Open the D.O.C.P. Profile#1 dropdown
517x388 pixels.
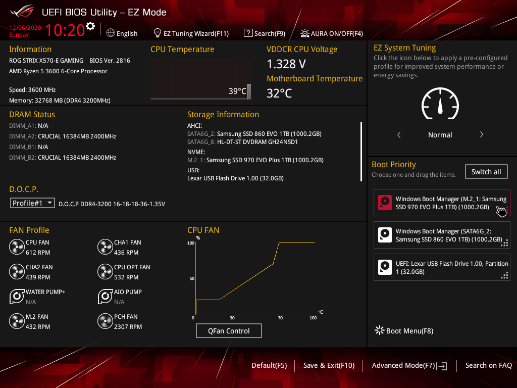point(32,203)
